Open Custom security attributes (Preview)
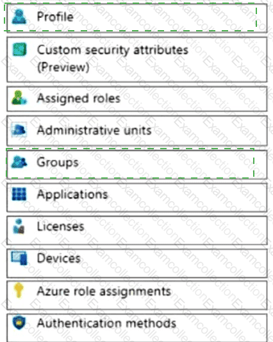This screenshot has height=342, width=273. (137, 60)
